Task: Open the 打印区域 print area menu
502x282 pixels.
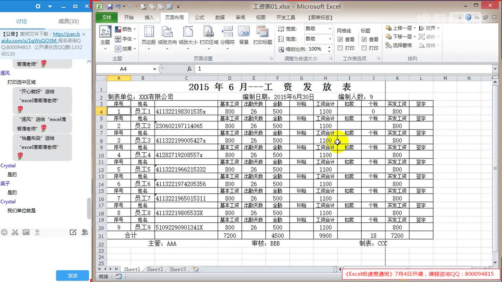Action: click(x=209, y=38)
